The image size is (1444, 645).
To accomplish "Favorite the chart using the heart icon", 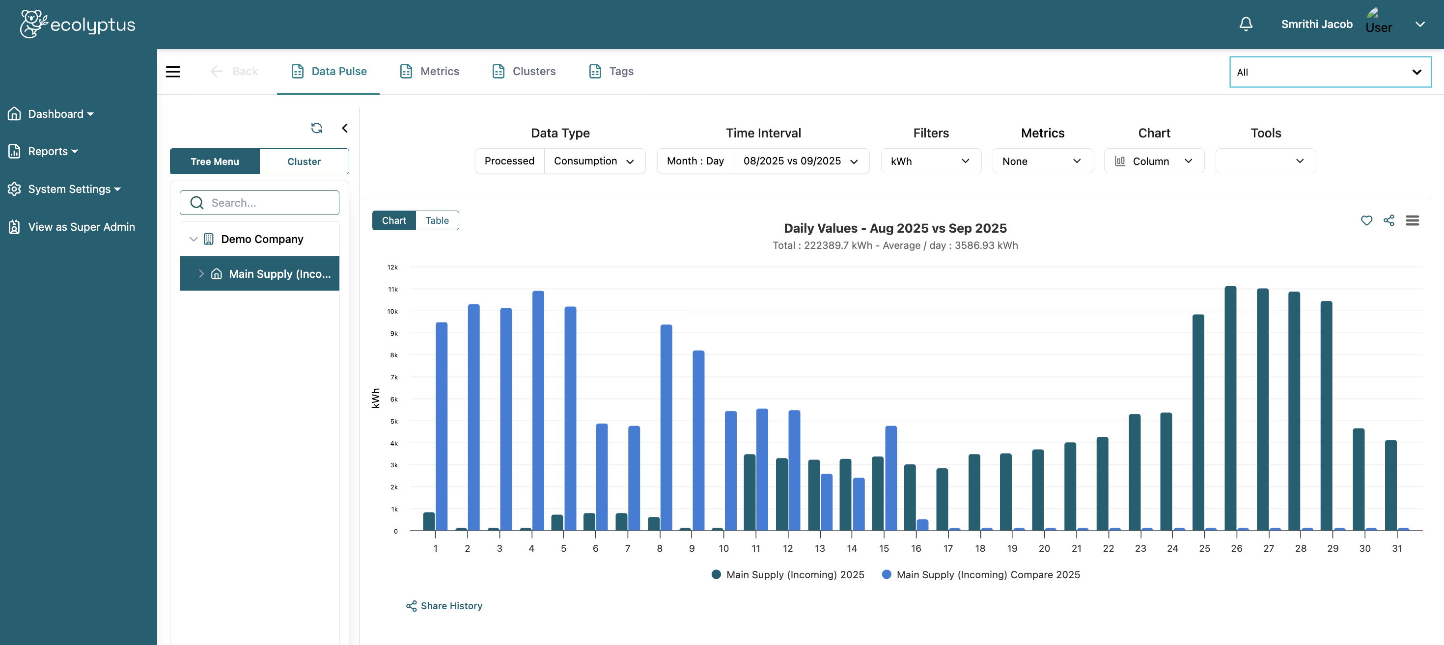I will coord(1366,220).
